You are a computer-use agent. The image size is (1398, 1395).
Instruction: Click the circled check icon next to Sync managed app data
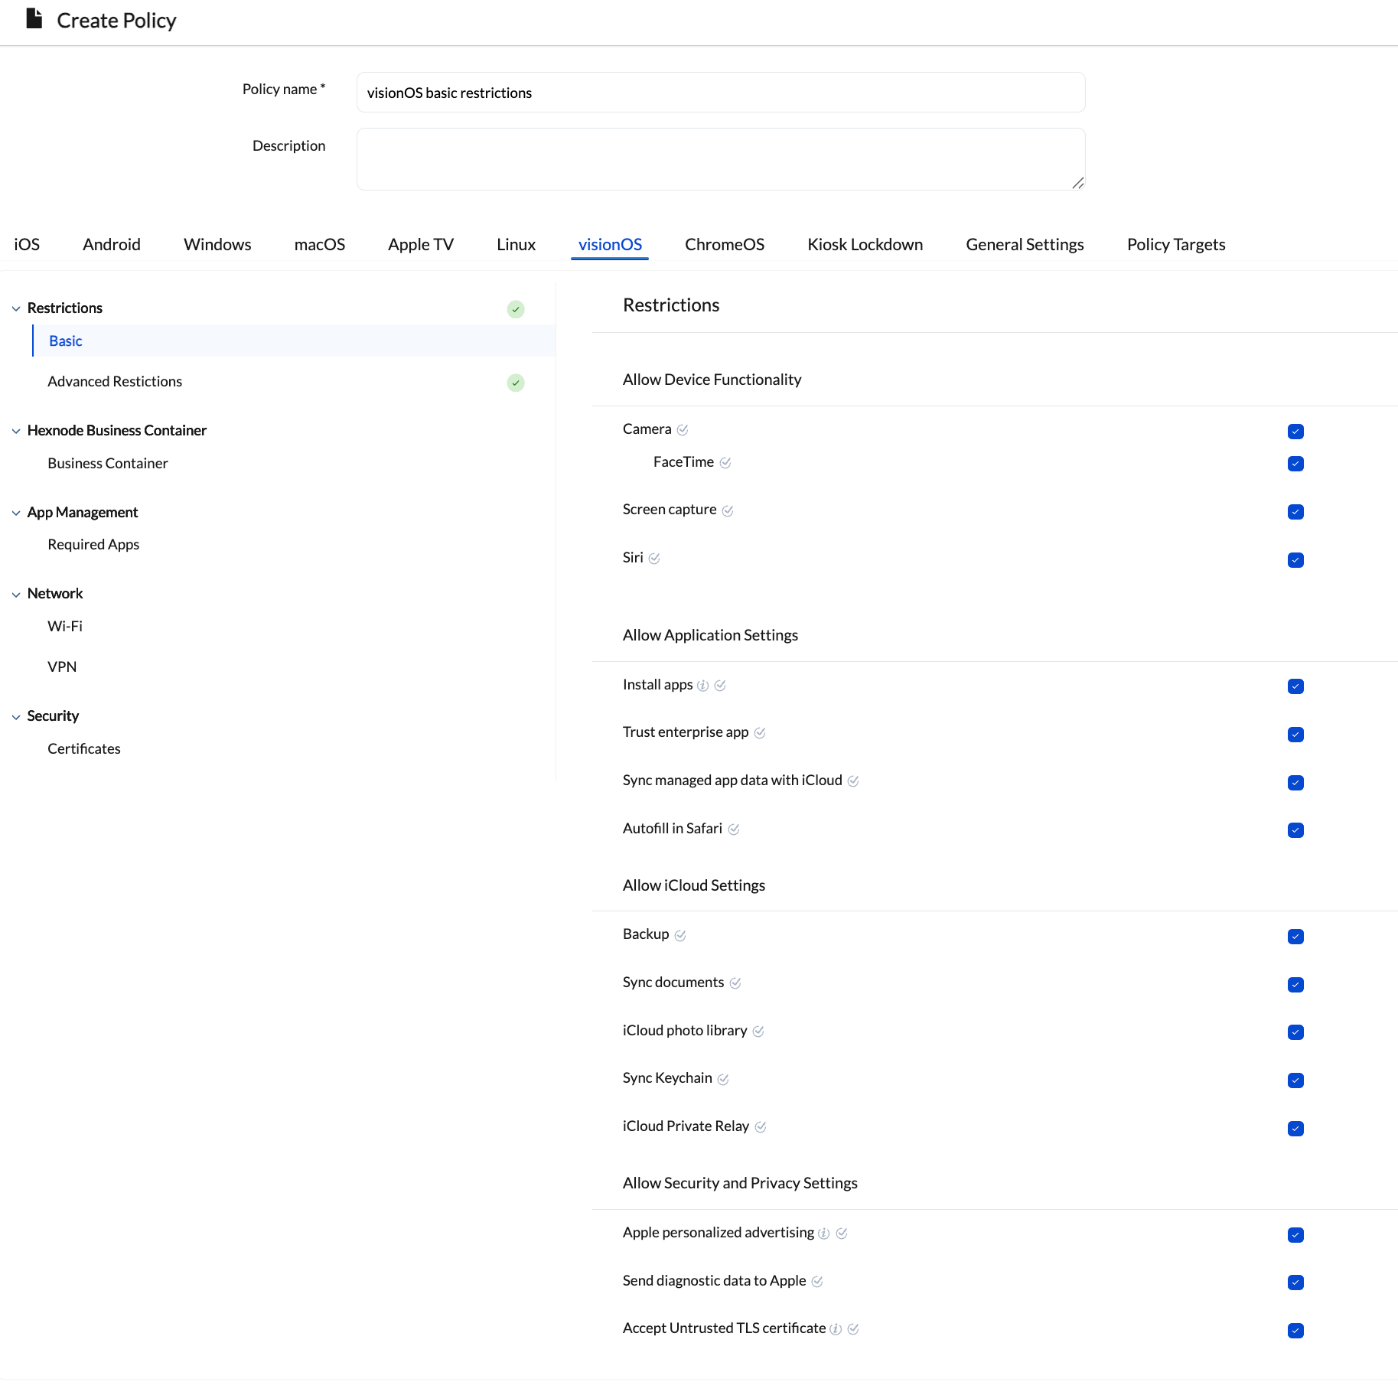(x=853, y=781)
